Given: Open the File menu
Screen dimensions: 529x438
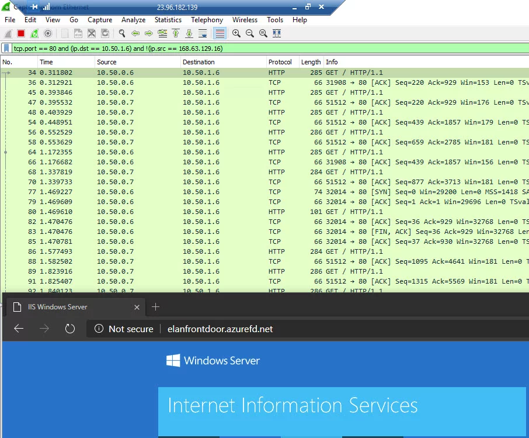Looking at the screenshot, I should 10,20.
